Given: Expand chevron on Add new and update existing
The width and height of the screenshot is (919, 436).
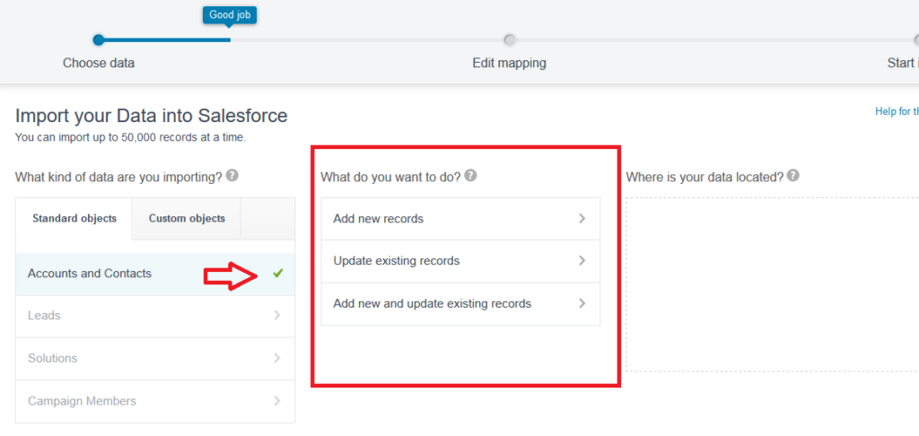Looking at the screenshot, I should click(582, 303).
